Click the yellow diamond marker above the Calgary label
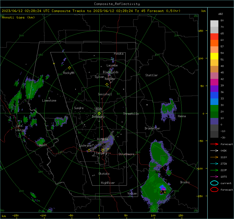 click(103, 150)
